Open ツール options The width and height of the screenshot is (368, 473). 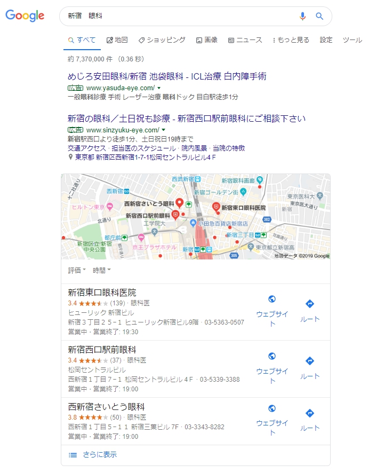pyautogui.click(x=353, y=40)
